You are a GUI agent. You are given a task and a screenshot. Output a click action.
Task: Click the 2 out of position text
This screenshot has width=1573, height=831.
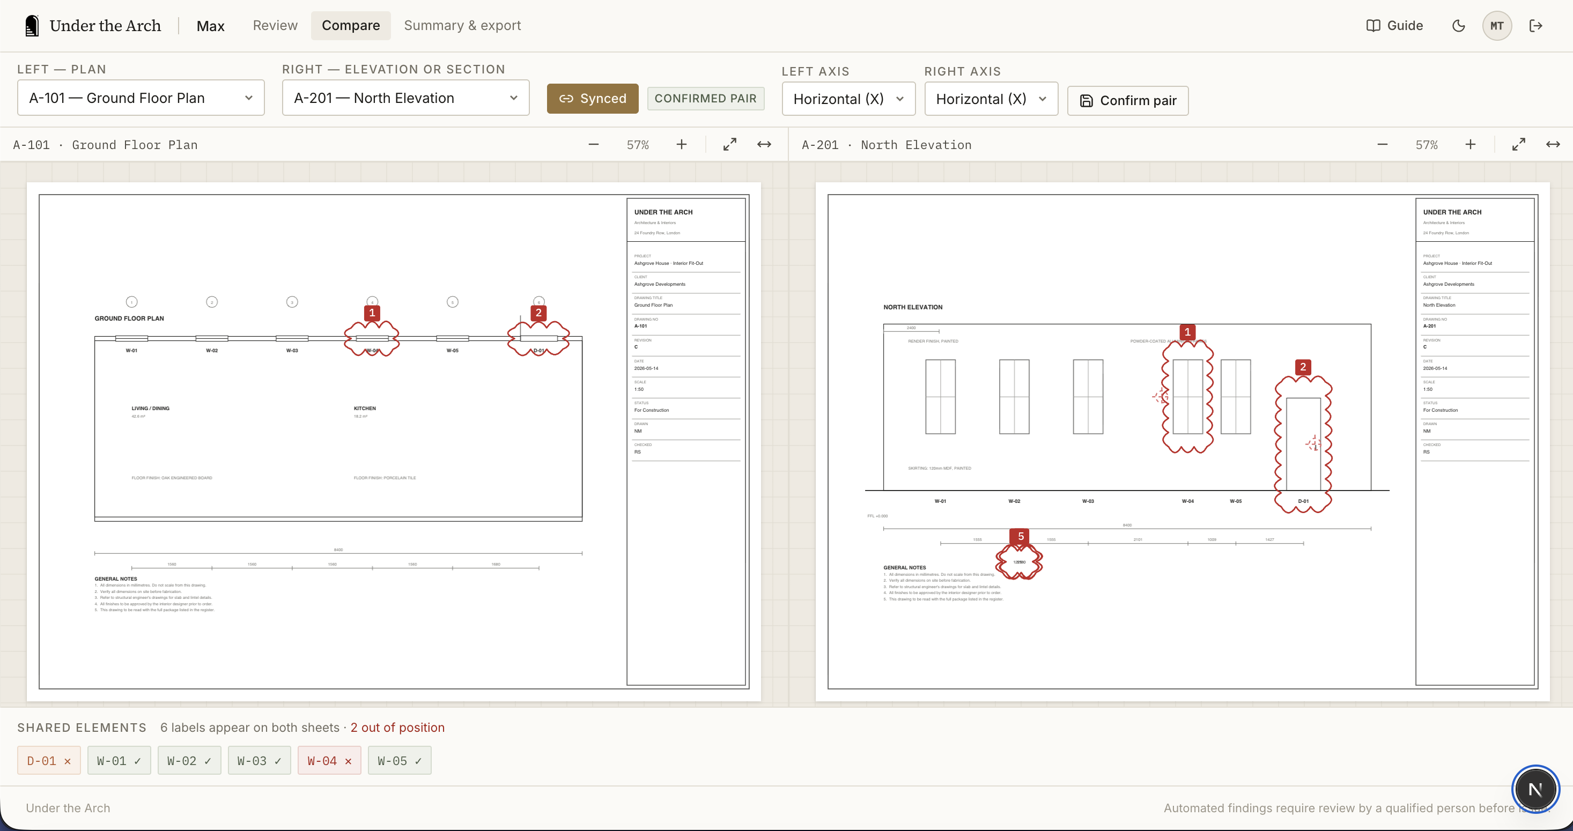(397, 728)
